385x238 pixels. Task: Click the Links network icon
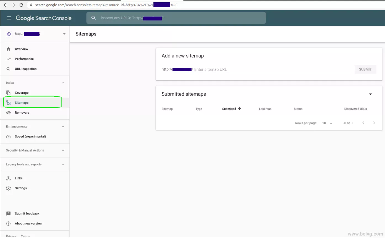point(9,178)
